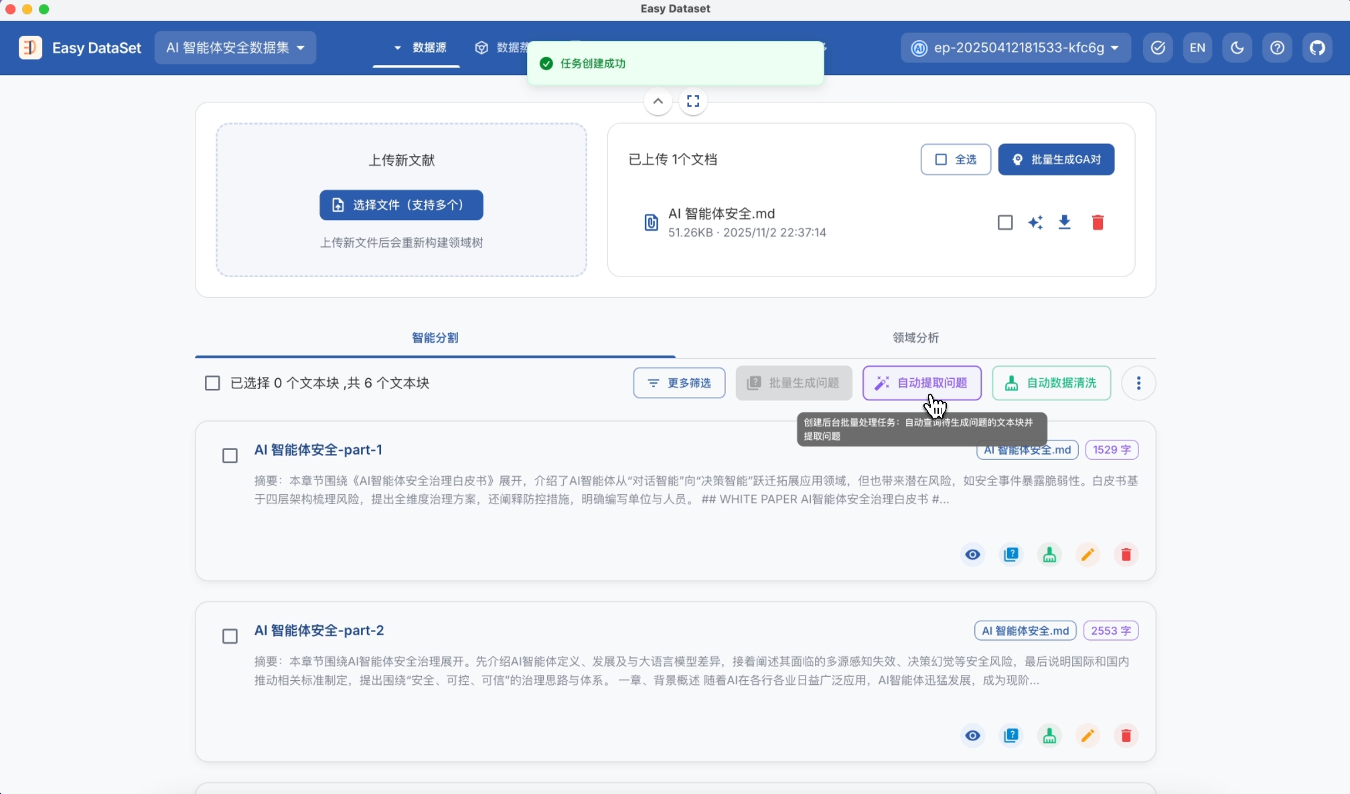
Task: Collapse the upload panel with chevron-up button
Action: pyautogui.click(x=658, y=101)
